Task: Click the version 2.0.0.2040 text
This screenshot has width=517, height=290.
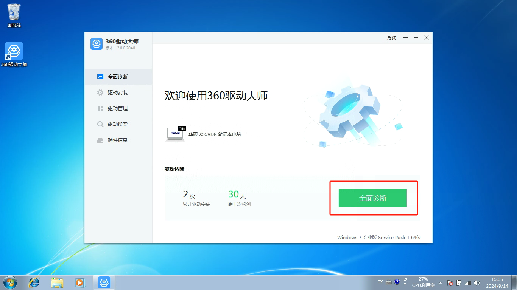Action: click(x=120, y=48)
